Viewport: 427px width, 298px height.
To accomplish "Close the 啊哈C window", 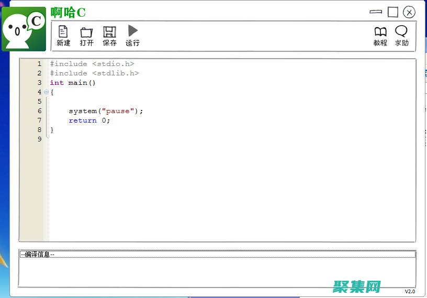I will click(409, 12).
